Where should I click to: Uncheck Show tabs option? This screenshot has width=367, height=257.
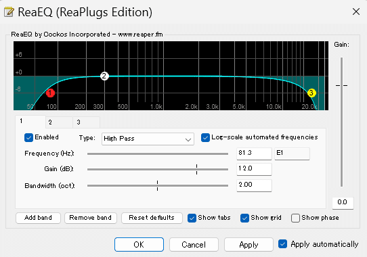pos(192,218)
